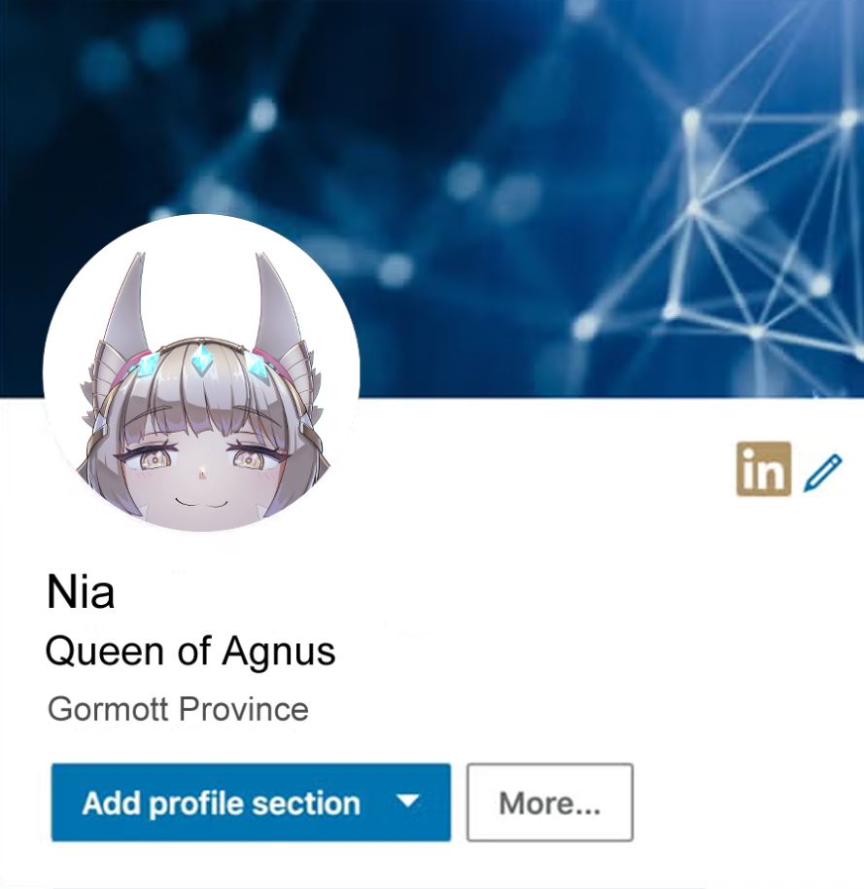Click the bright glowing node in banner's right web
864x889 pixels.
[x=692, y=121]
